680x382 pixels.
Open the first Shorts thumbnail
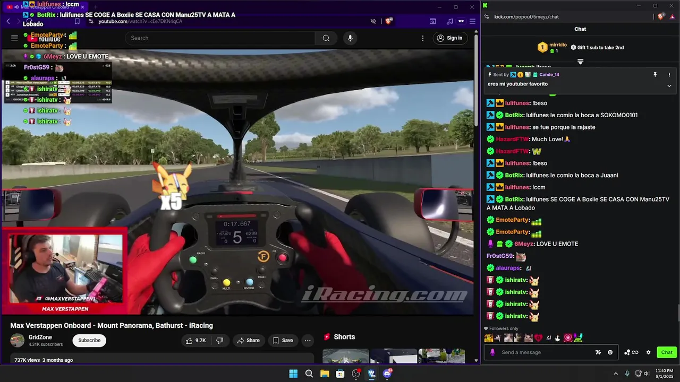click(x=345, y=356)
